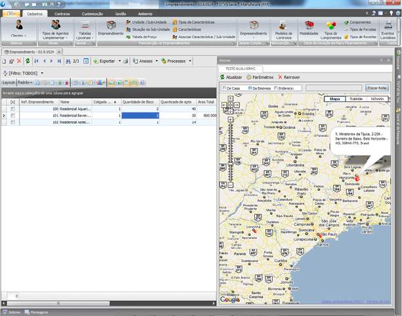Go to the previous record

[45, 61]
